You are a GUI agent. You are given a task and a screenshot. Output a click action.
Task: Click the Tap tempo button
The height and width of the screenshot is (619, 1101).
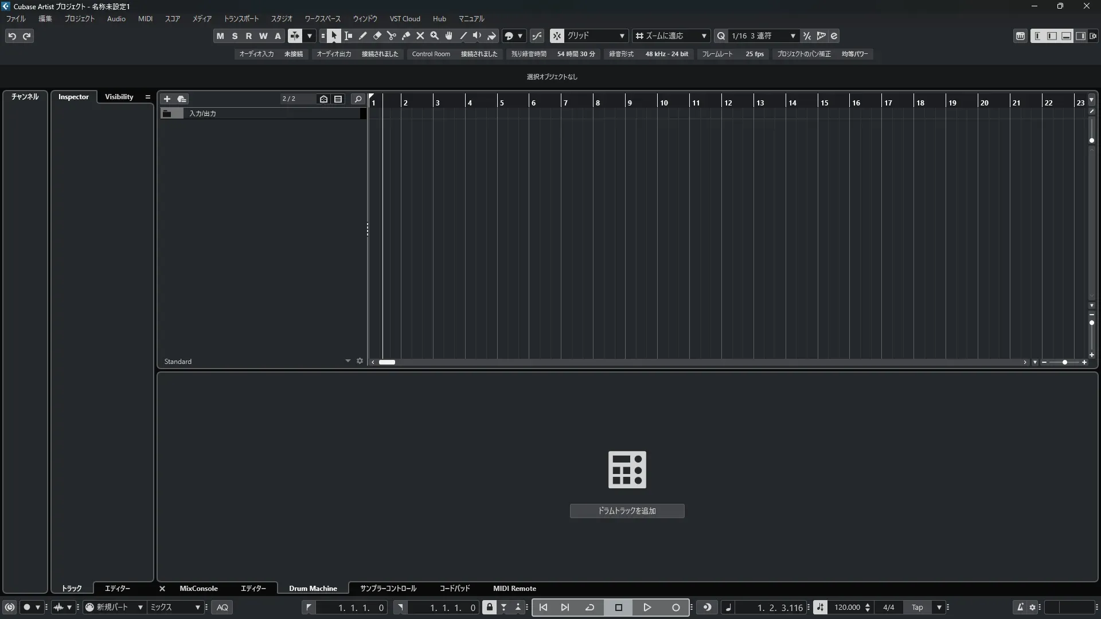tap(917, 608)
